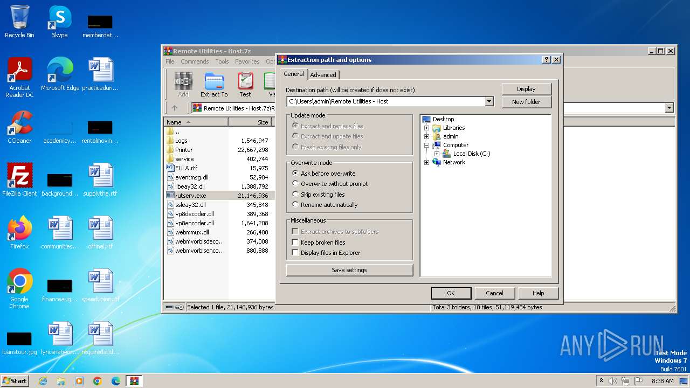Select communities... document on desktop
This screenshot has width=690, height=388.
point(60,233)
